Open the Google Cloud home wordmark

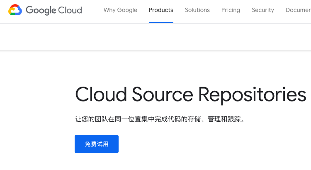tap(54, 10)
